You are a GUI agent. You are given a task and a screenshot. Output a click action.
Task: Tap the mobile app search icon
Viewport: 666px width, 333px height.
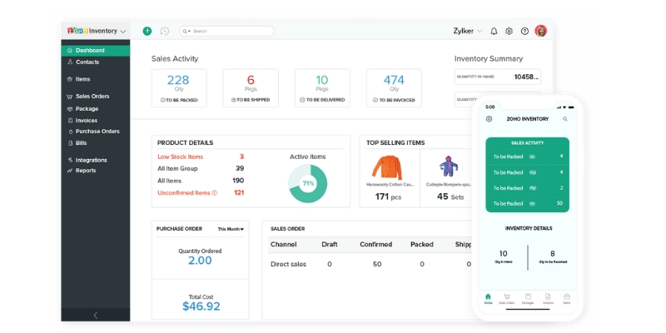tap(565, 119)
